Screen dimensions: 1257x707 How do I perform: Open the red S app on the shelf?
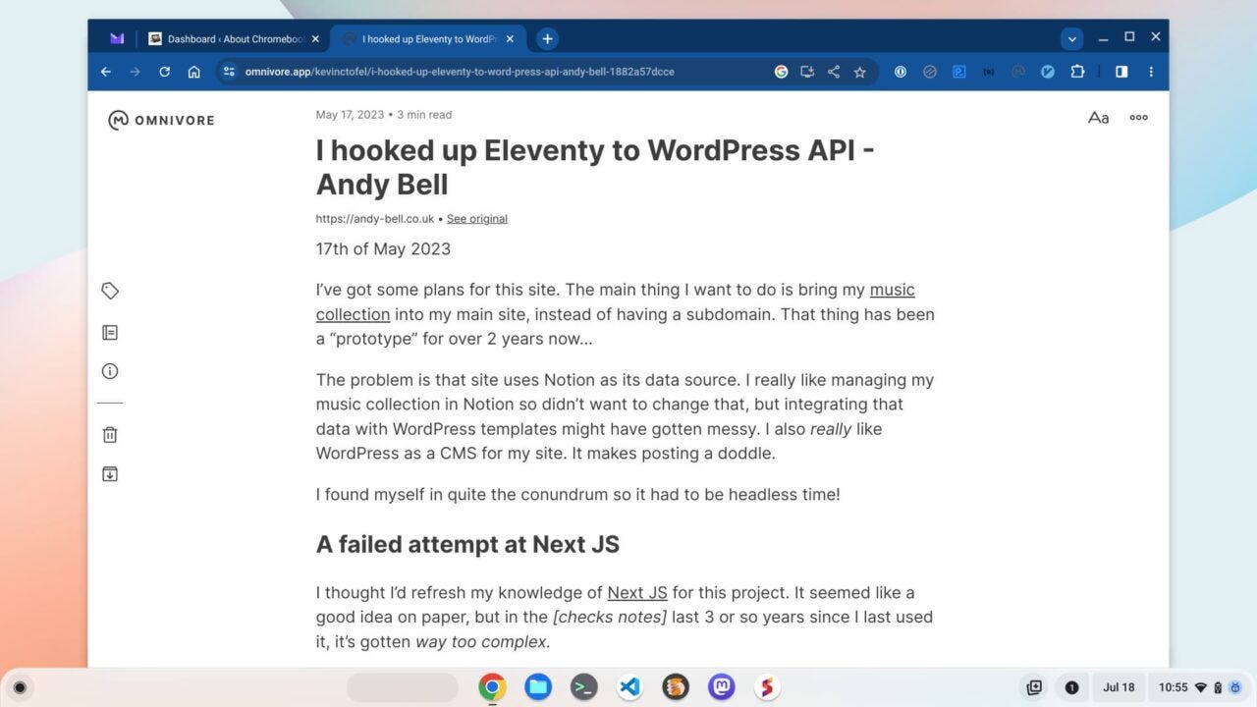pyautogui.click(x=767, y=687)
